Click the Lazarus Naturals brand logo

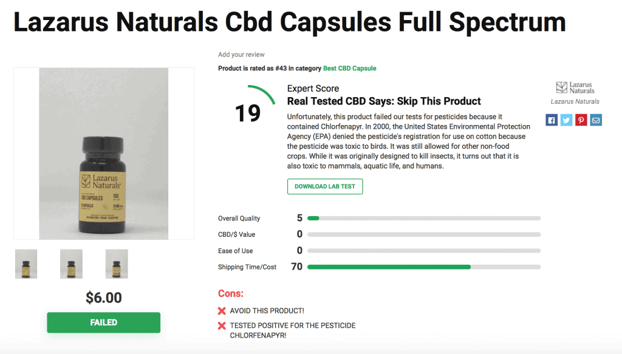point(575,86)
